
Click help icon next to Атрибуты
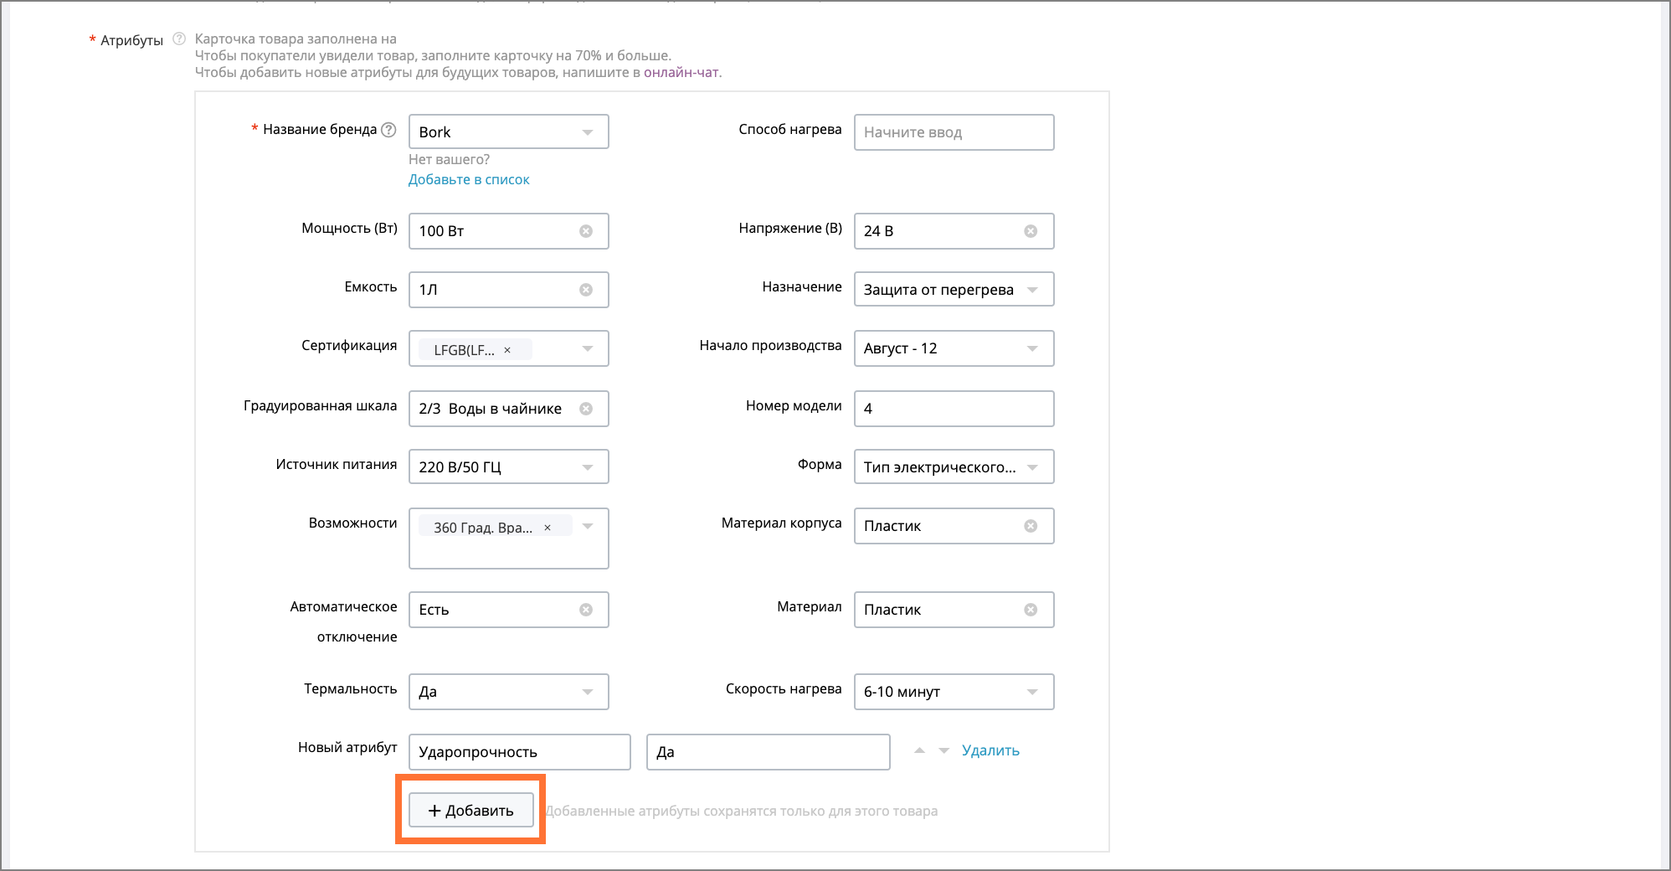[178, 39]
